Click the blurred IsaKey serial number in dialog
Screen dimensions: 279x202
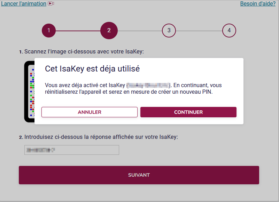tap(149, 85)
